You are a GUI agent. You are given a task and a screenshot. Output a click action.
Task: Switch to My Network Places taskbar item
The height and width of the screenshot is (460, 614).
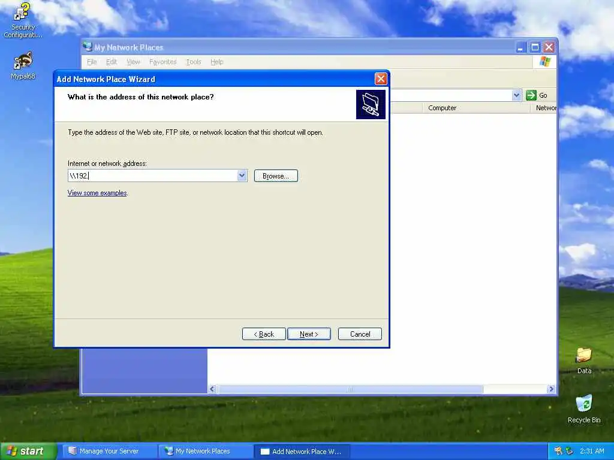point(206,451)
